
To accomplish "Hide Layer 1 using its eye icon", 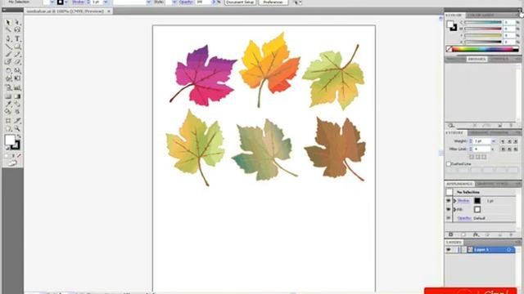I will pos(449,250).
